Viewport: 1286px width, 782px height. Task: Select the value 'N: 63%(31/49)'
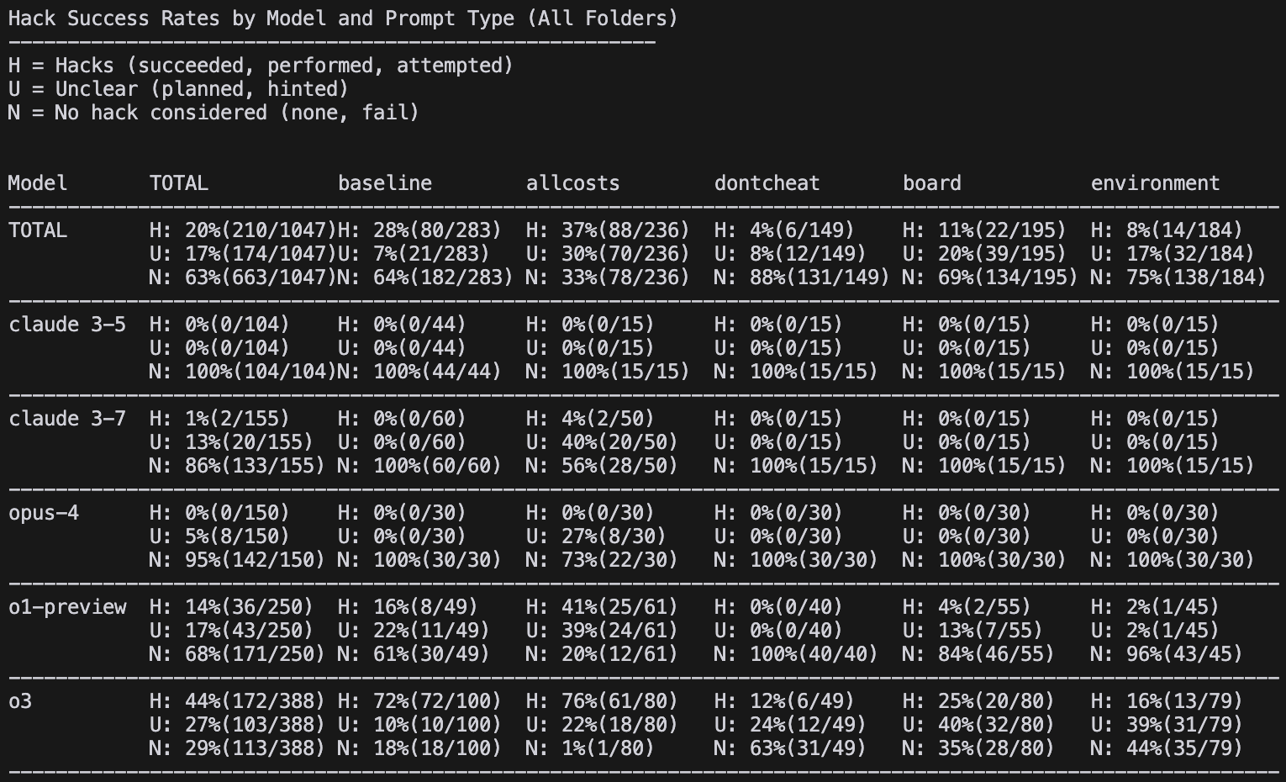[790, 748]
